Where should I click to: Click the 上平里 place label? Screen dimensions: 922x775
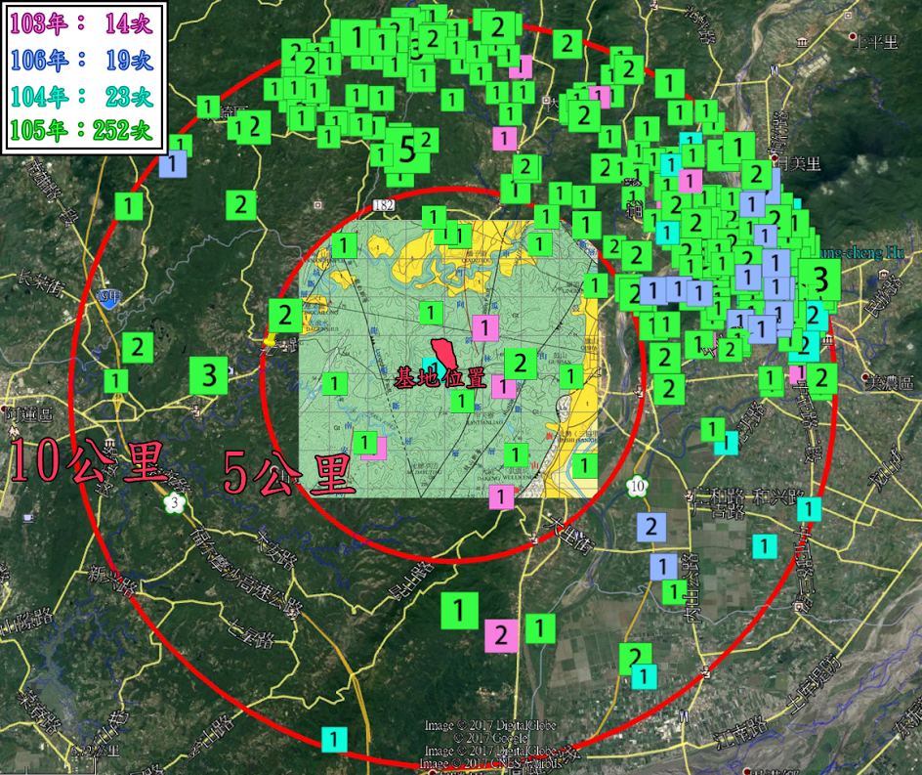point(876,42)
